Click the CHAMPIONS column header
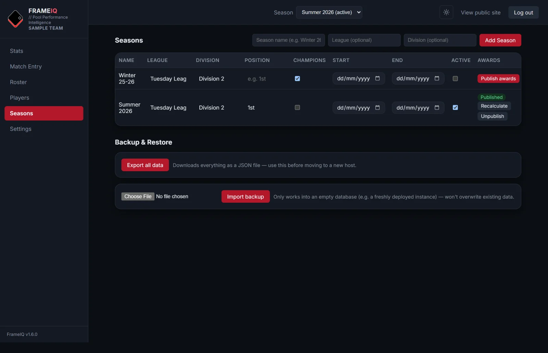This screenshot has width=548, height=353. [x=309, y=60]
